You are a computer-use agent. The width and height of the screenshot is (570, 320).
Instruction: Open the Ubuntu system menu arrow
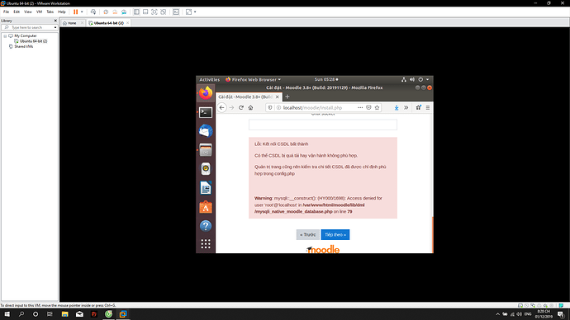pyautogui.click(x=428, y=79)
